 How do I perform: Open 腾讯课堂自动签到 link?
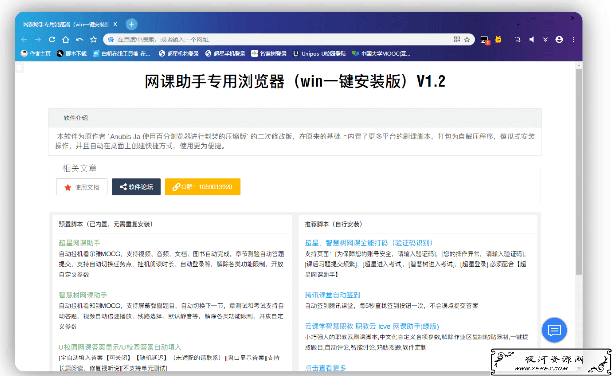332,295
